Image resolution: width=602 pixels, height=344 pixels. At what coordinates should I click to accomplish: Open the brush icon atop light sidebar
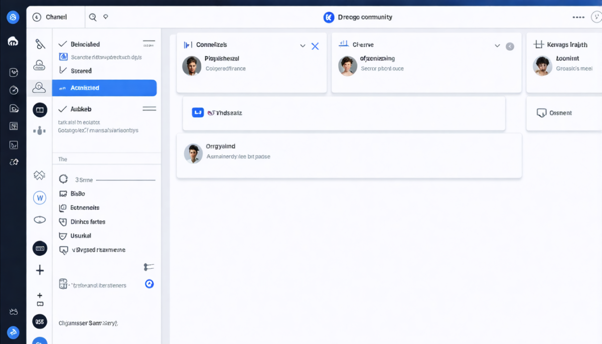click(x=40, y=44)
